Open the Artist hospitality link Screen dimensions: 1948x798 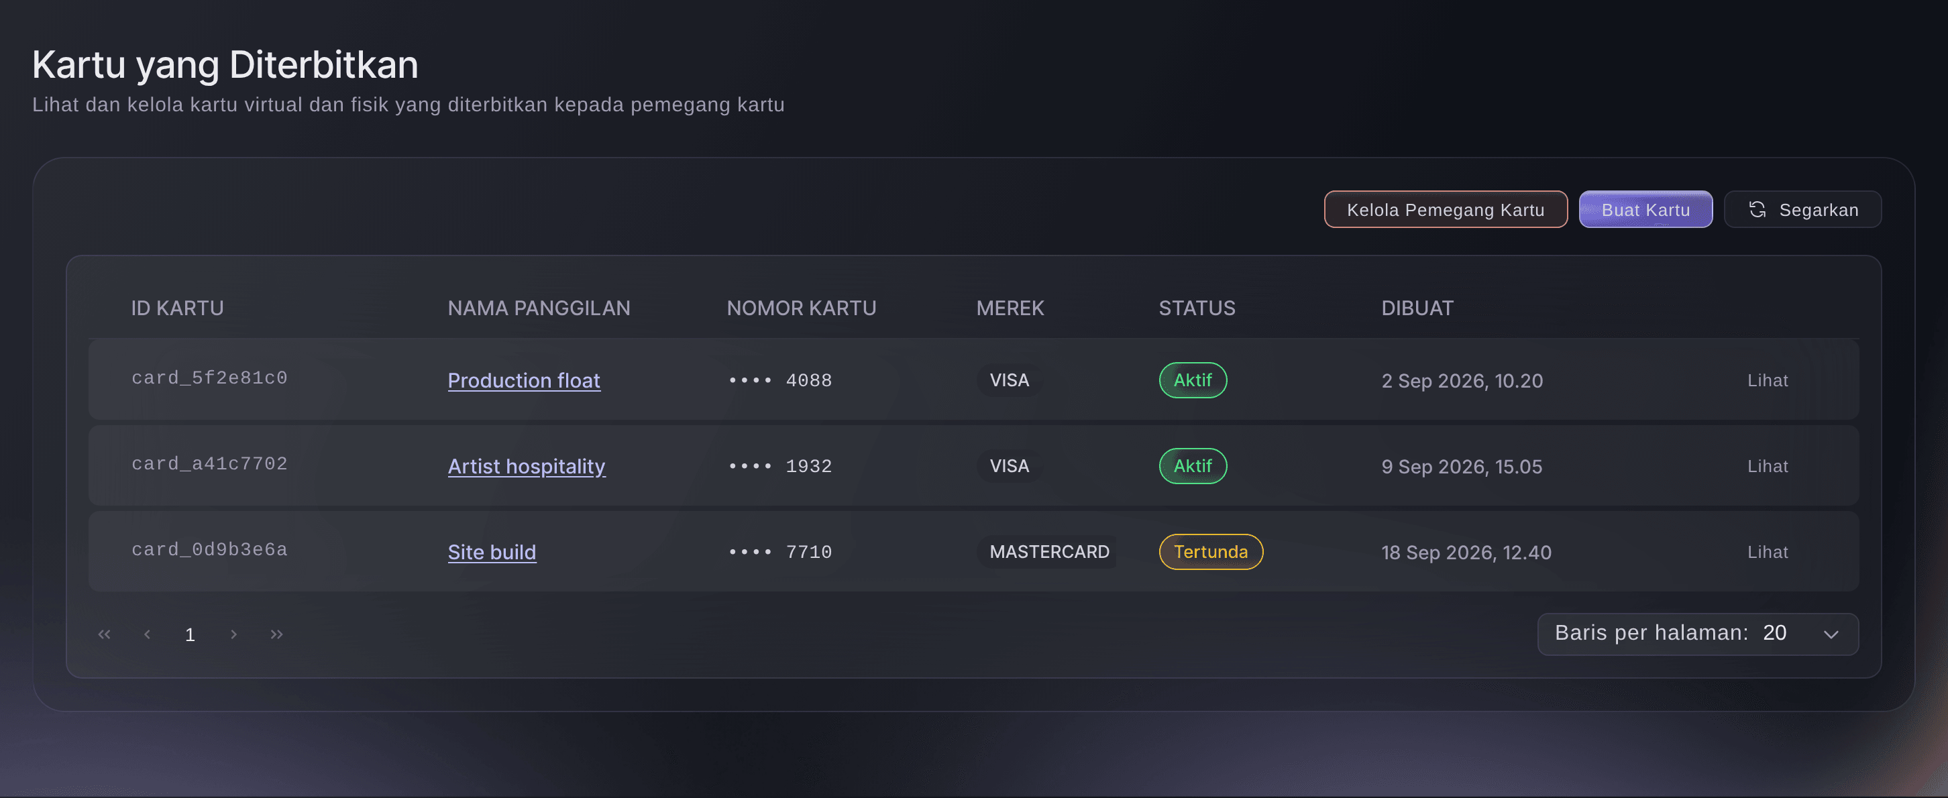(x=527, y=466)
